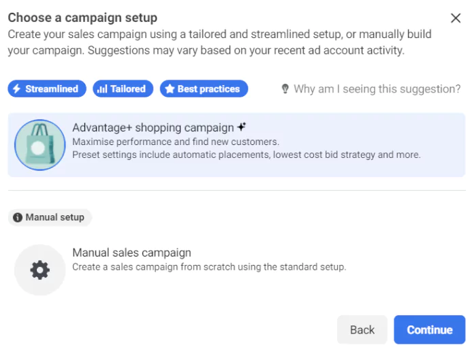Click the star icon in Best practices badge

170,89
